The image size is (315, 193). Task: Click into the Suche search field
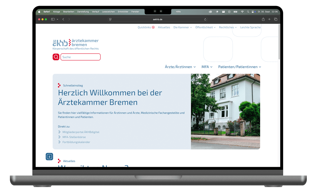(x=80, y=57)
